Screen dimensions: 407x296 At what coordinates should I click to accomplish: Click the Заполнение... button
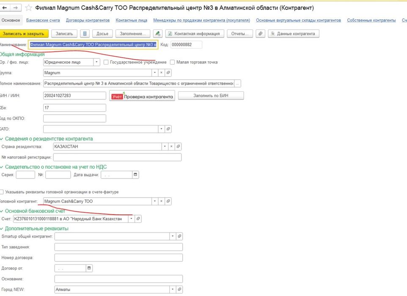click(x=133, y=33)
